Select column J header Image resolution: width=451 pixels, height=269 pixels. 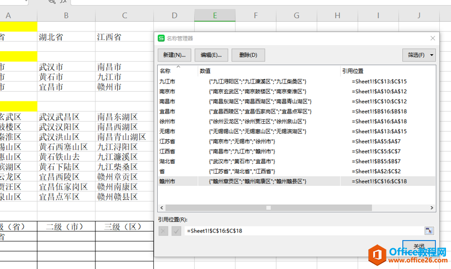pyautogui.click(x=419, y=15)
